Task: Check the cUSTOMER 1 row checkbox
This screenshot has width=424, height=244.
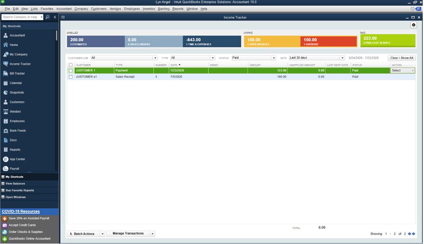Action: (x=71, y=71)
